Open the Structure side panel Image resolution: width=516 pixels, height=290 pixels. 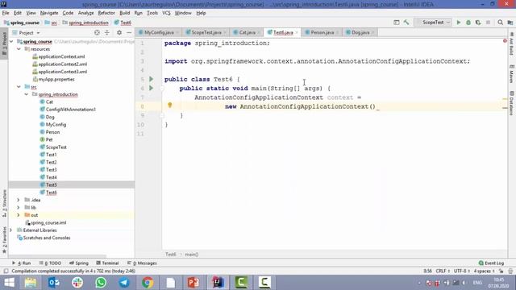4,203
